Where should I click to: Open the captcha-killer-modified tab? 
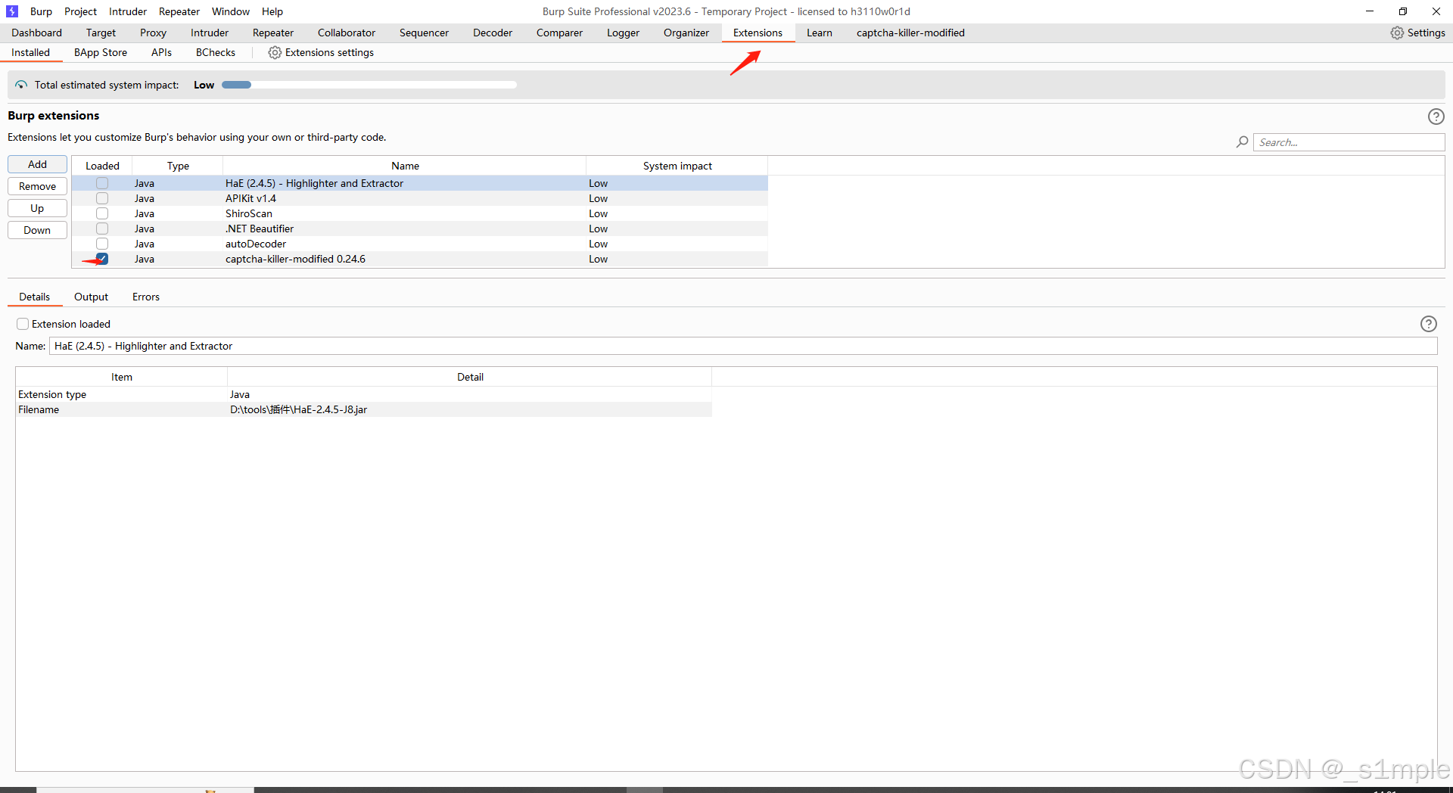910,33
